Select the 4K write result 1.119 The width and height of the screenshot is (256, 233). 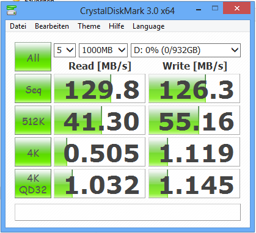(x=194, y=152)
